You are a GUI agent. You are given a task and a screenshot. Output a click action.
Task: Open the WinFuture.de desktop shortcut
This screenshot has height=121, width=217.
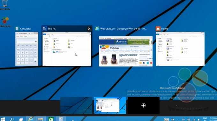click(x=5, y=22)
